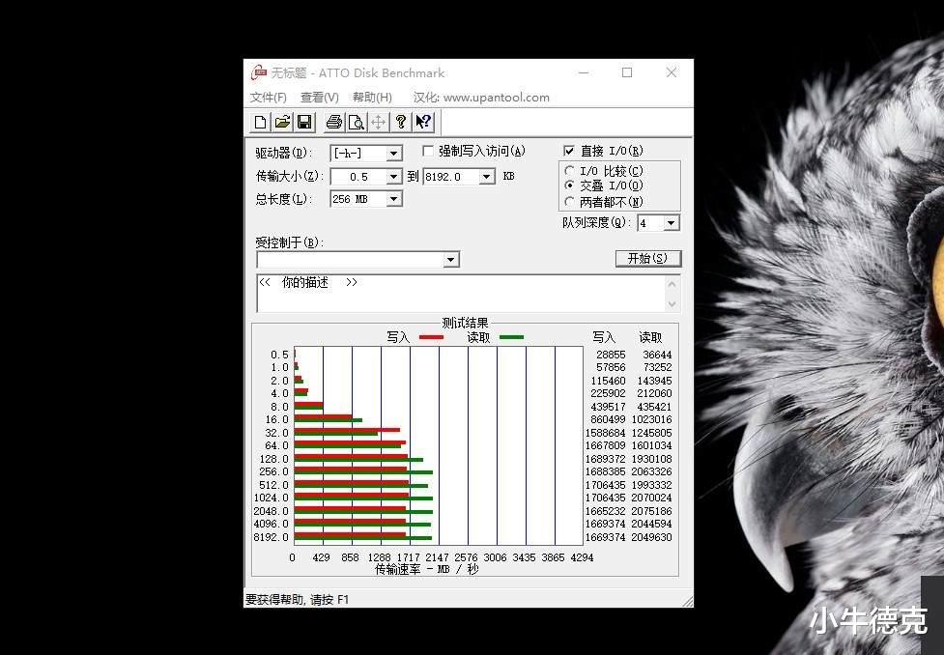Select the I/O 比较 radio button

(570, 170)
